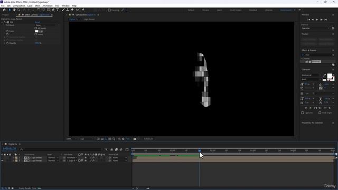Select the Rectangle shape tool
The width and height of the screenshot is (338, 190).
(x=49, y=10)
